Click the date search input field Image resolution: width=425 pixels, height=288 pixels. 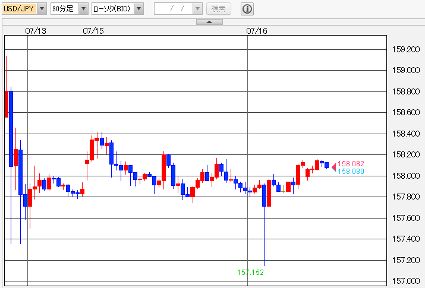[x=174, y=9]
